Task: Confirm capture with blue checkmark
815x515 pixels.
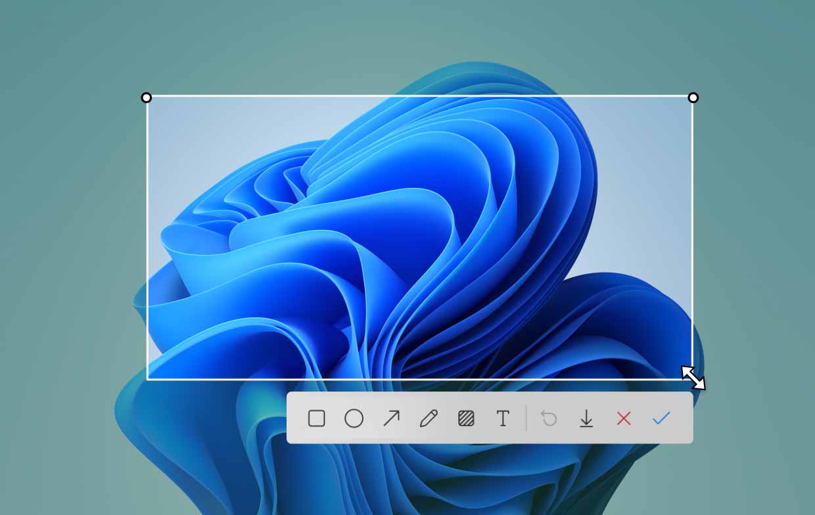Action: [661, 418]
